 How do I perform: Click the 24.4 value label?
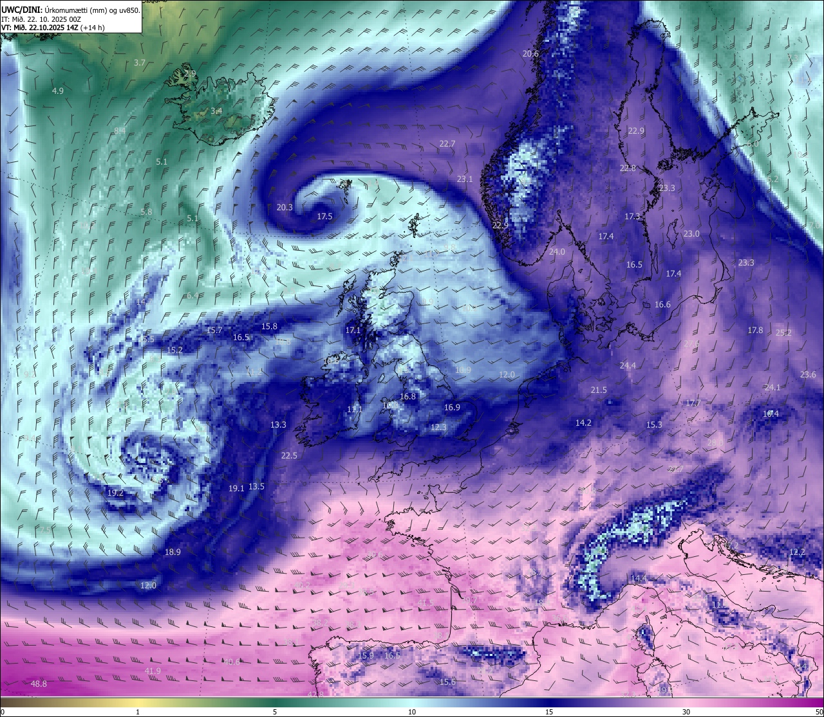[628, 366]
